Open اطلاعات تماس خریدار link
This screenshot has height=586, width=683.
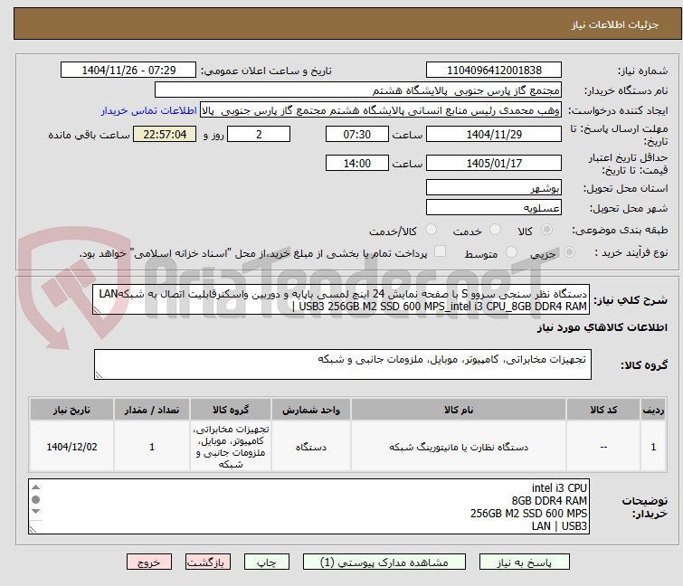click(149, 110)
